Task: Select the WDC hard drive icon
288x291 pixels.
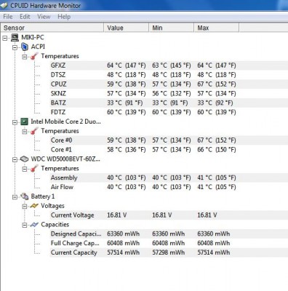Action: click(25, 159)
